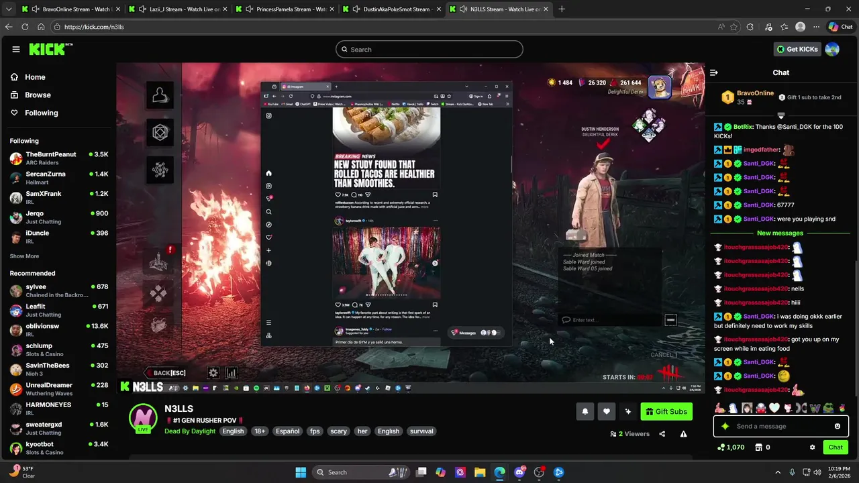Switch to the DustinAkaPokeSmot Stream tab
This screenshot has height=483, width=859.
(392, 9)
